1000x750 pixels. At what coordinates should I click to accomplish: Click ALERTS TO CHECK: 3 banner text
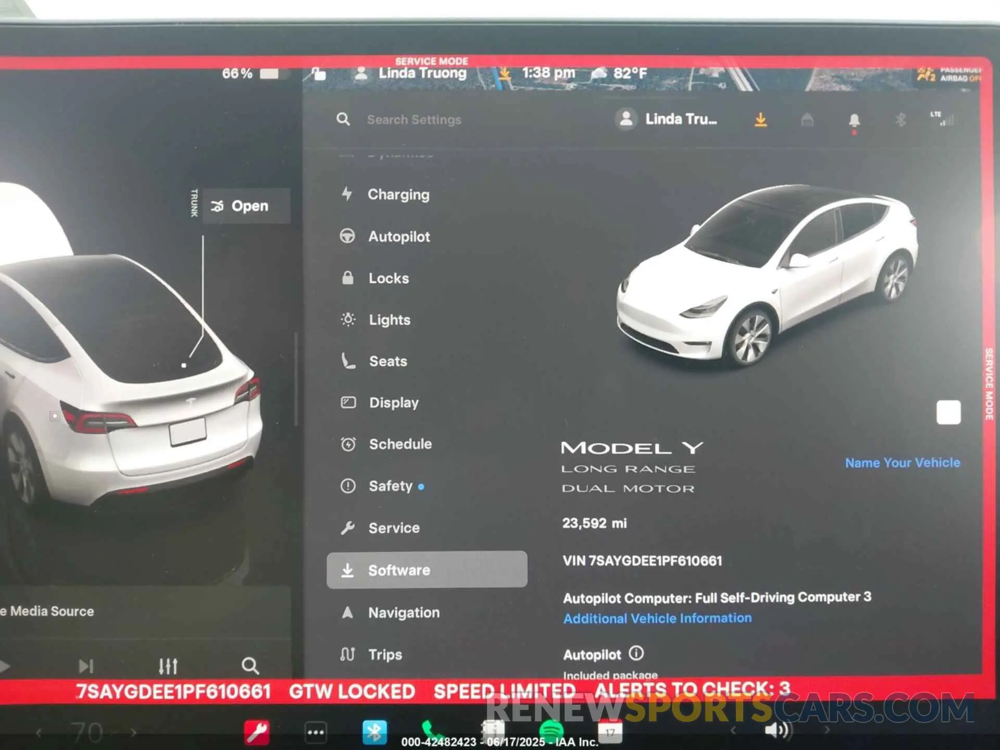[692, 690]
